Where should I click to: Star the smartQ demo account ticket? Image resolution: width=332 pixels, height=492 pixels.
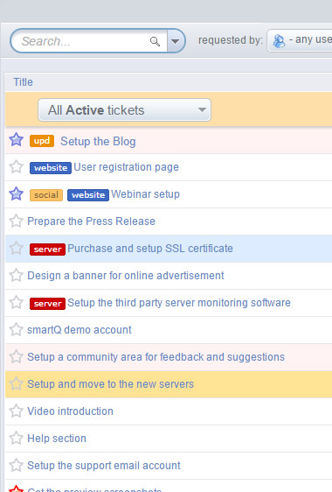(16, 329)
